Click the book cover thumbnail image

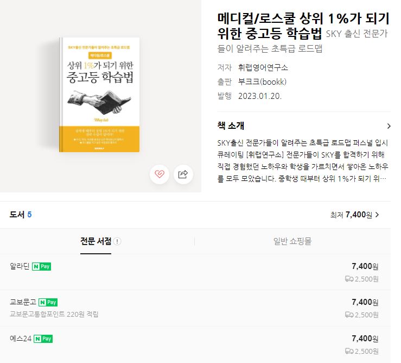tap(100, 95)
